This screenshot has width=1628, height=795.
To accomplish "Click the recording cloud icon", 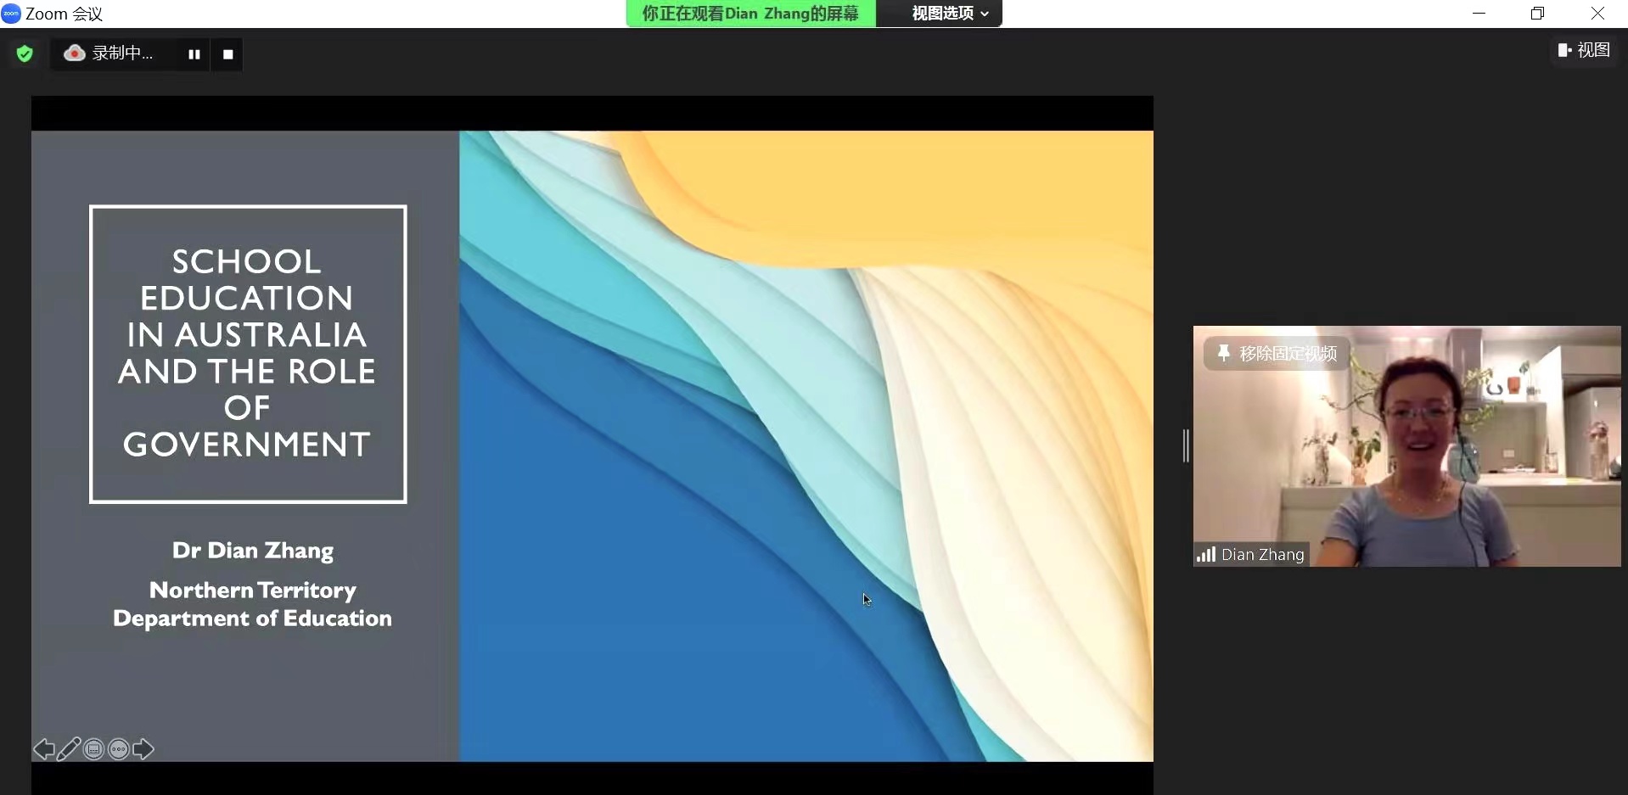I will pyautogui.click(x=75, y=53).
